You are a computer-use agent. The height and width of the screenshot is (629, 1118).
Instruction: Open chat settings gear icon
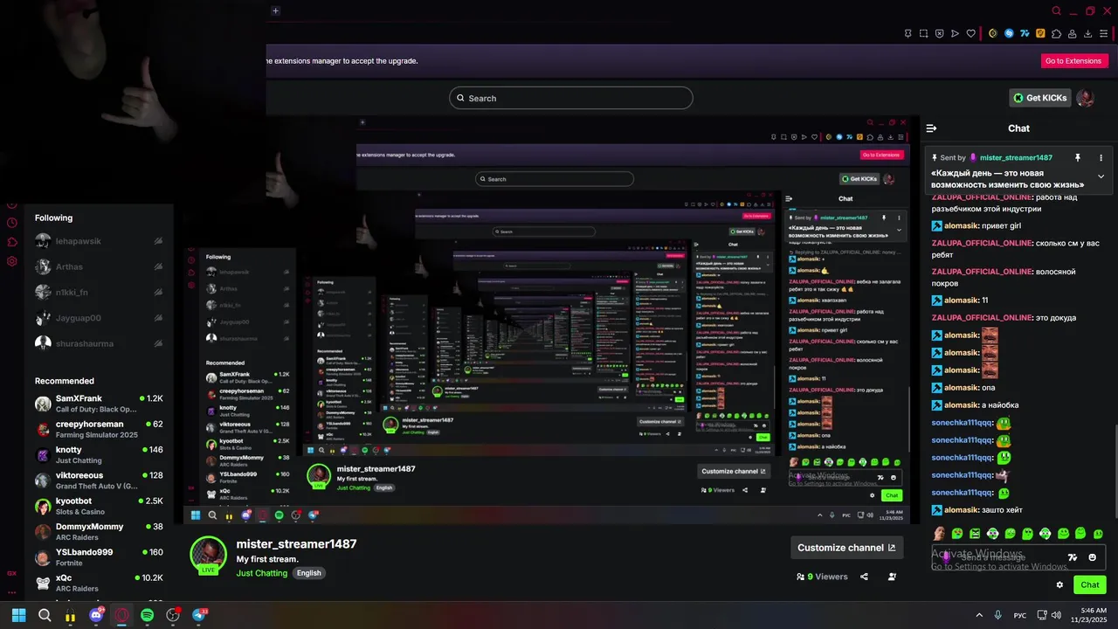pyautogui.click(x=1059, y=584)
